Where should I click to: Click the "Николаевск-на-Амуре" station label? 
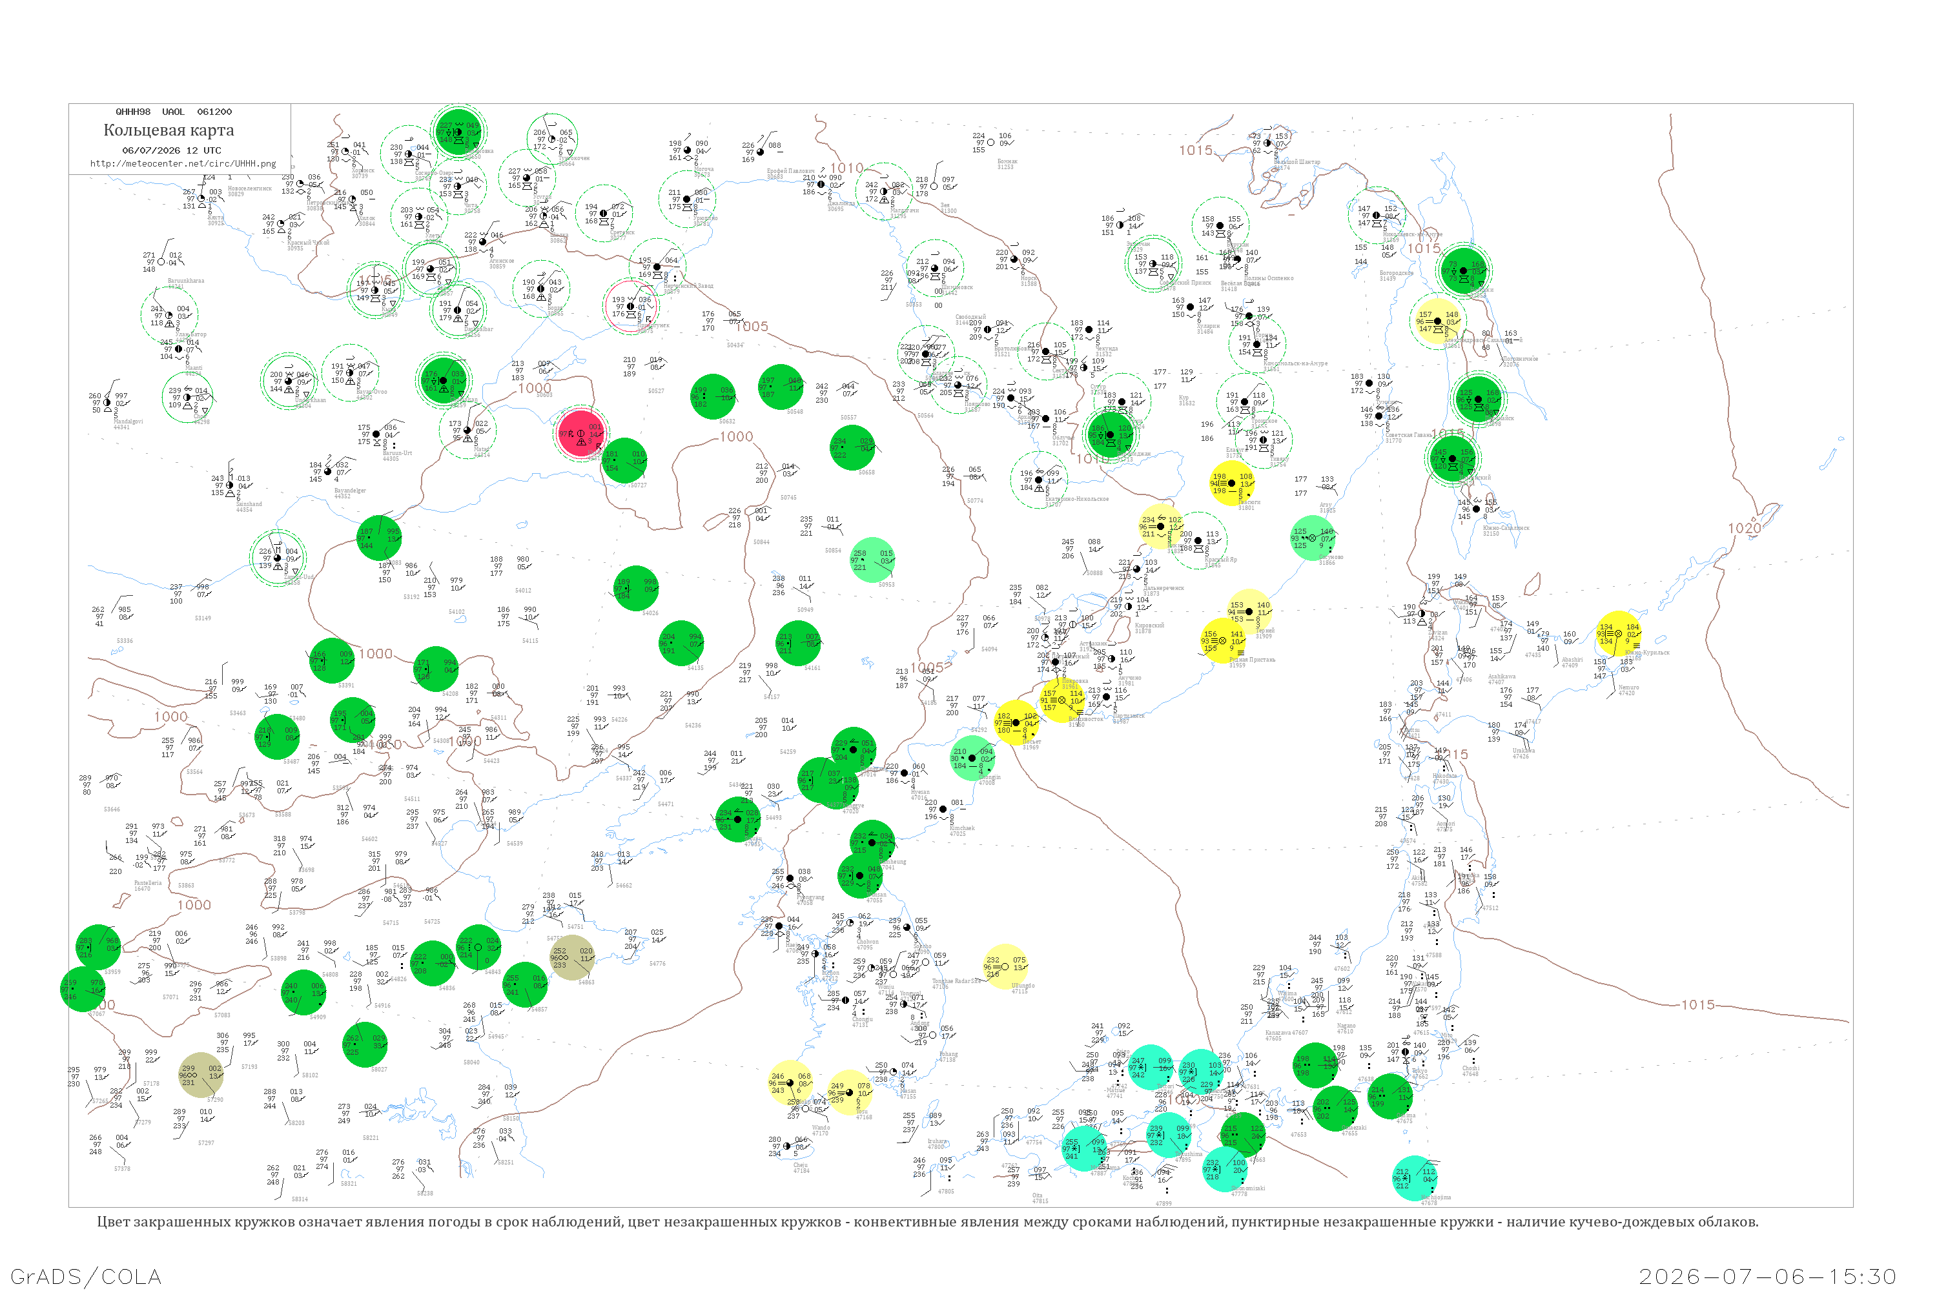(1413, 235)
